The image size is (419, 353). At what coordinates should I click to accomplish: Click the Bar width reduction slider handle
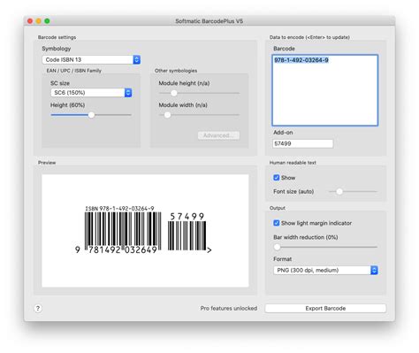(x=277, y=247)
